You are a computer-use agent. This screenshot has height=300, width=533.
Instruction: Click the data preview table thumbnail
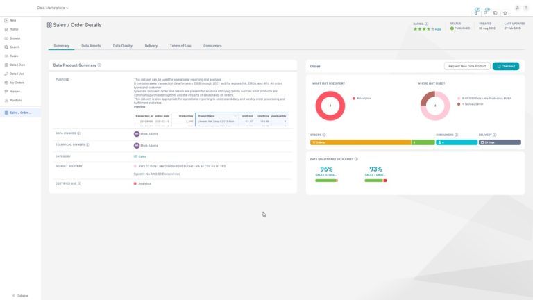coord(211,120)
